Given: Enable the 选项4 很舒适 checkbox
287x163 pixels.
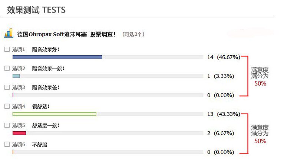Looking at the screenshot, I should (7, 106).
